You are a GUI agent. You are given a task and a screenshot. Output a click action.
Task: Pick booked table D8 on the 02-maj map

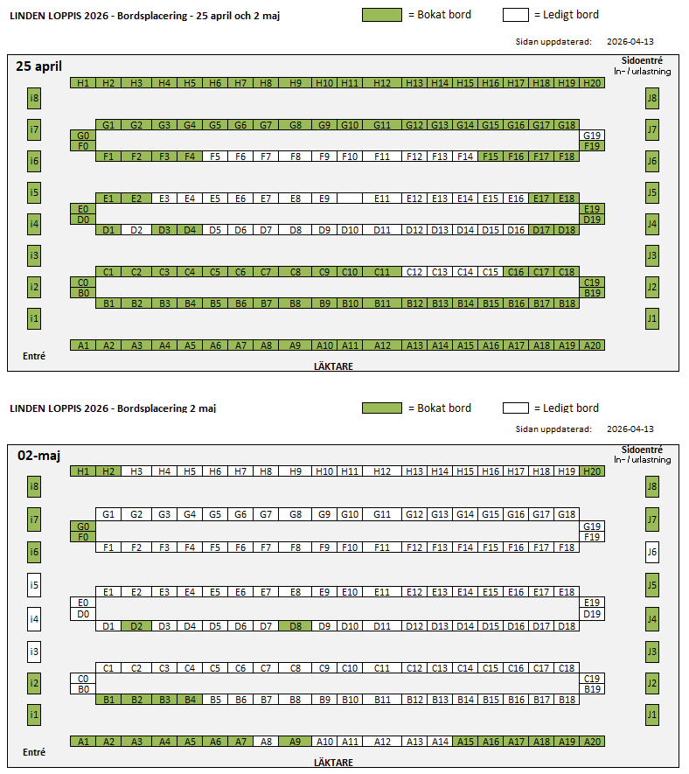coord(296,626)
